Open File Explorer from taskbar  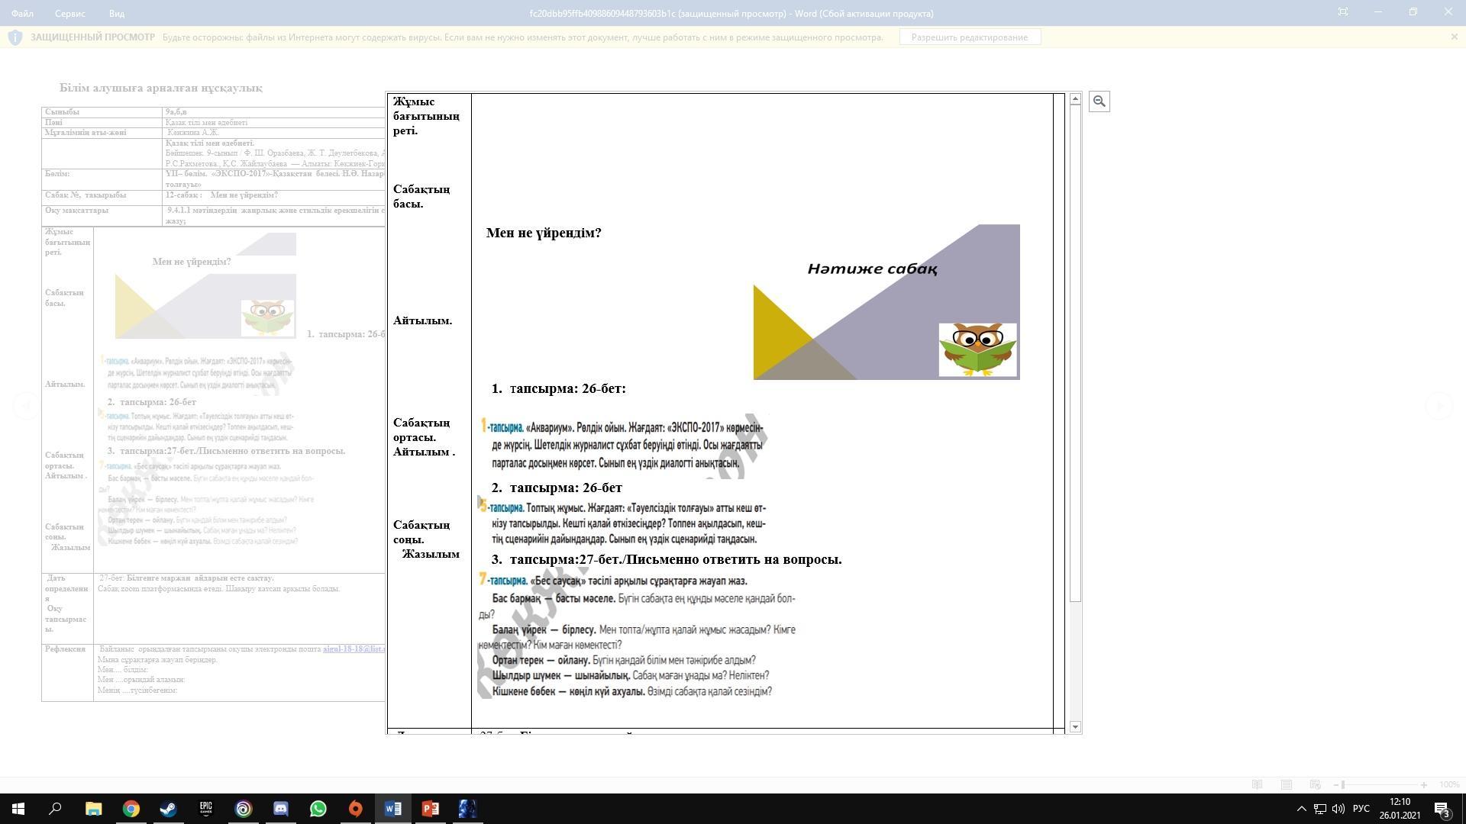(x=93, y=809)
